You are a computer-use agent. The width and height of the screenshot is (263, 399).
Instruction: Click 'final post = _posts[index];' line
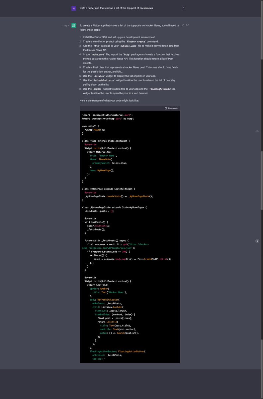[115, 318]
